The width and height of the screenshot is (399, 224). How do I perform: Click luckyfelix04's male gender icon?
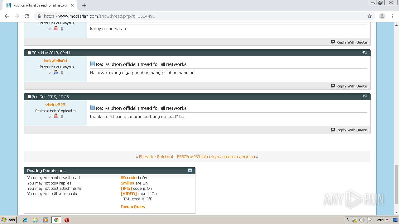[56, 72]
